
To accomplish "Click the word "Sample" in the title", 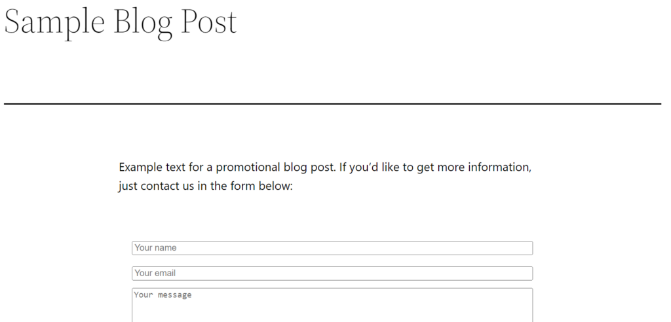I will tap(55, 22).
